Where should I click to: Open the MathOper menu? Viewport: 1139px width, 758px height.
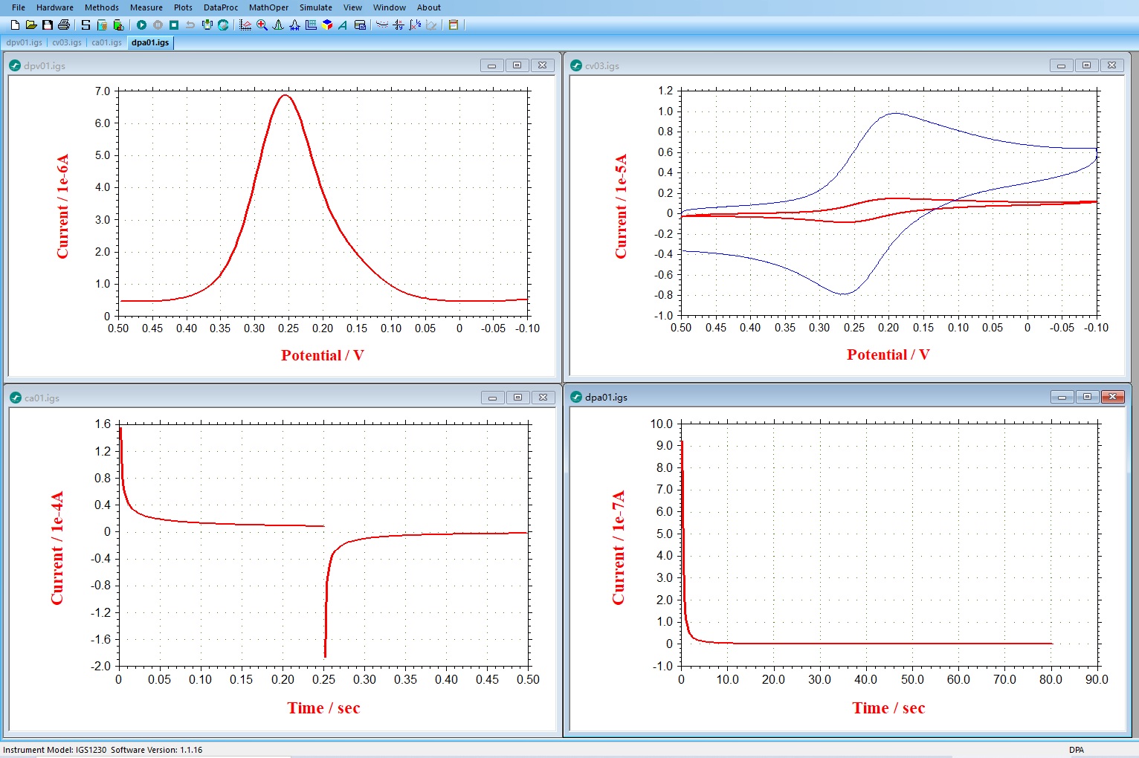click(268, 7)
